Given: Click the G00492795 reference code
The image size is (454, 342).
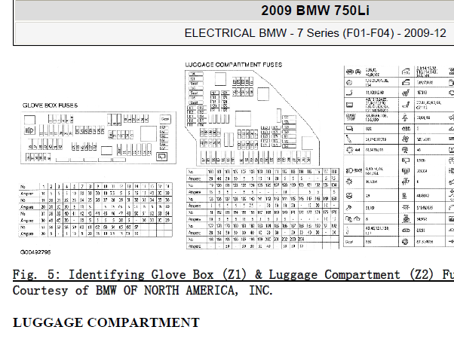Looking at the screenshot, I should 35,252.
